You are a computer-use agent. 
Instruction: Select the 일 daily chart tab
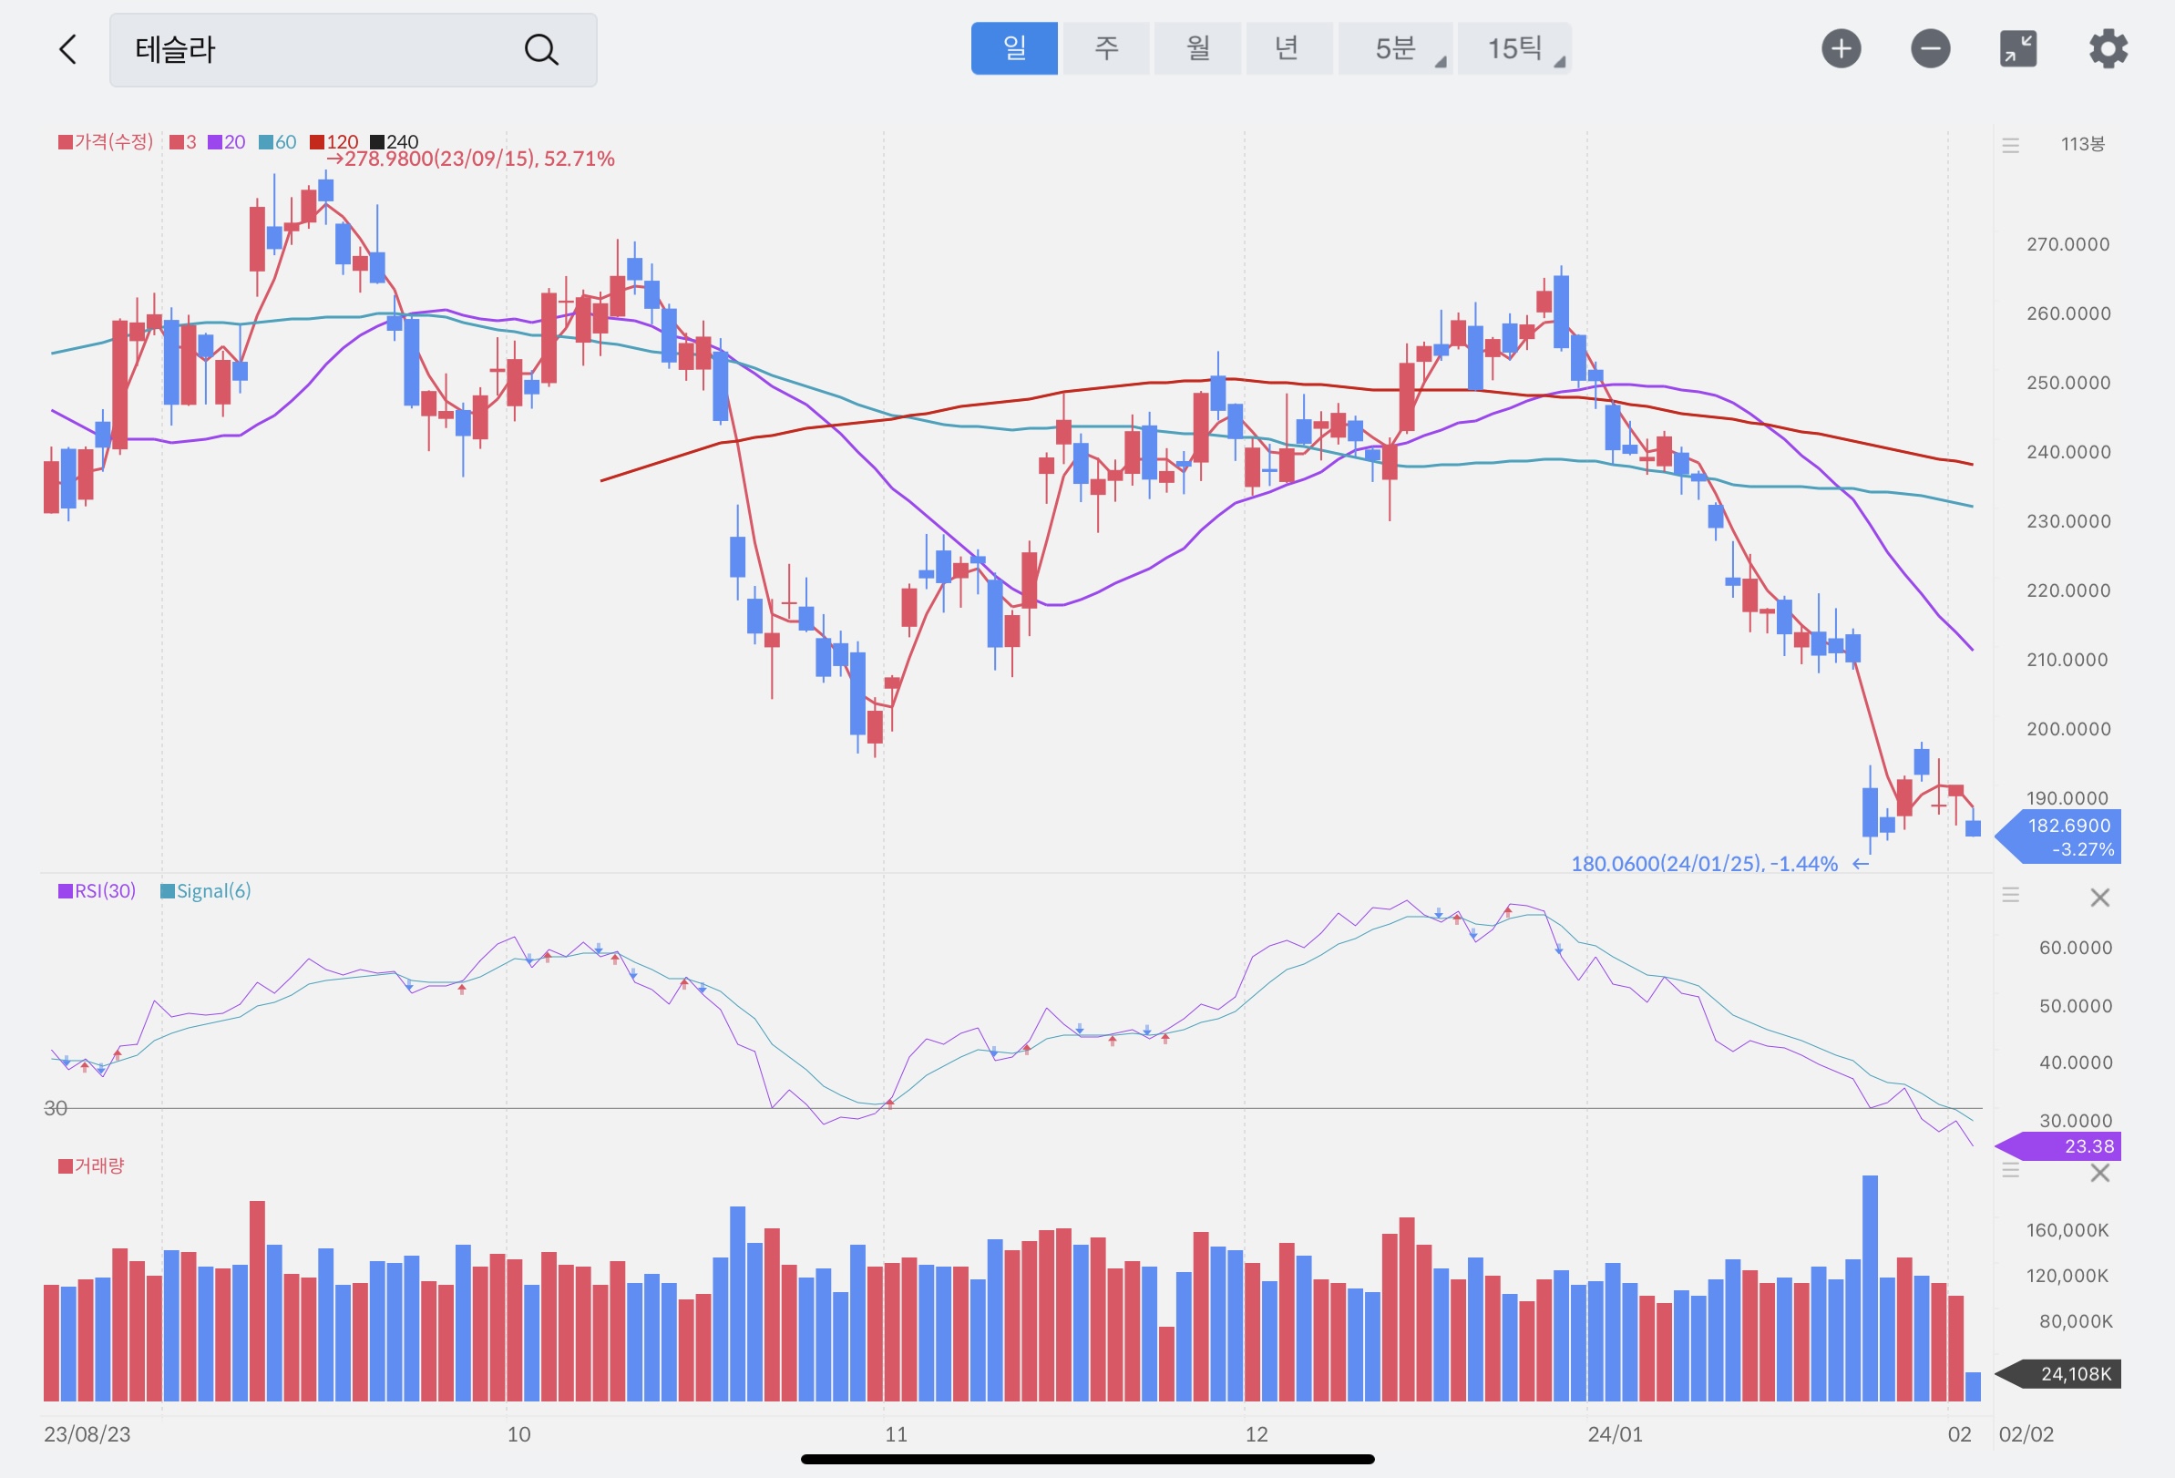click(1013, 48)
